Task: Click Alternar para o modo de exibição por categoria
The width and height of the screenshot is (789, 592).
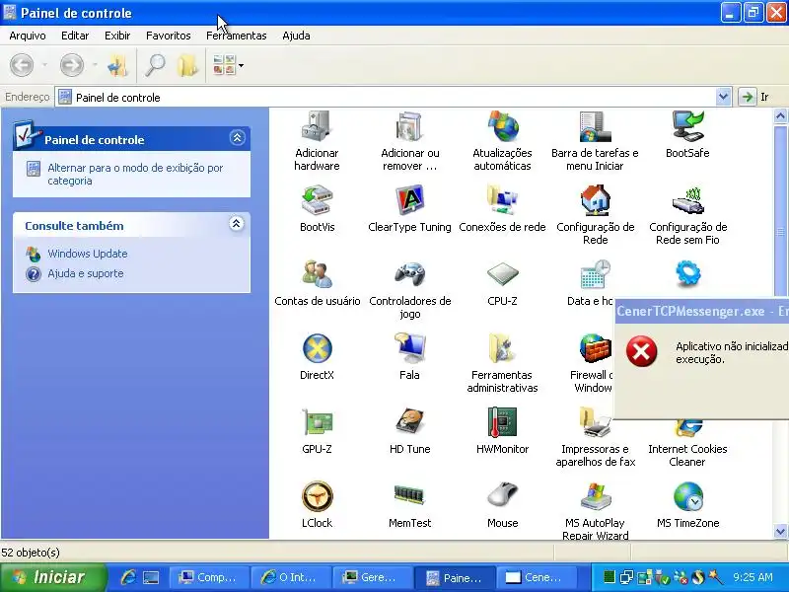Action: pyautogui.click(x=135, y=175)
